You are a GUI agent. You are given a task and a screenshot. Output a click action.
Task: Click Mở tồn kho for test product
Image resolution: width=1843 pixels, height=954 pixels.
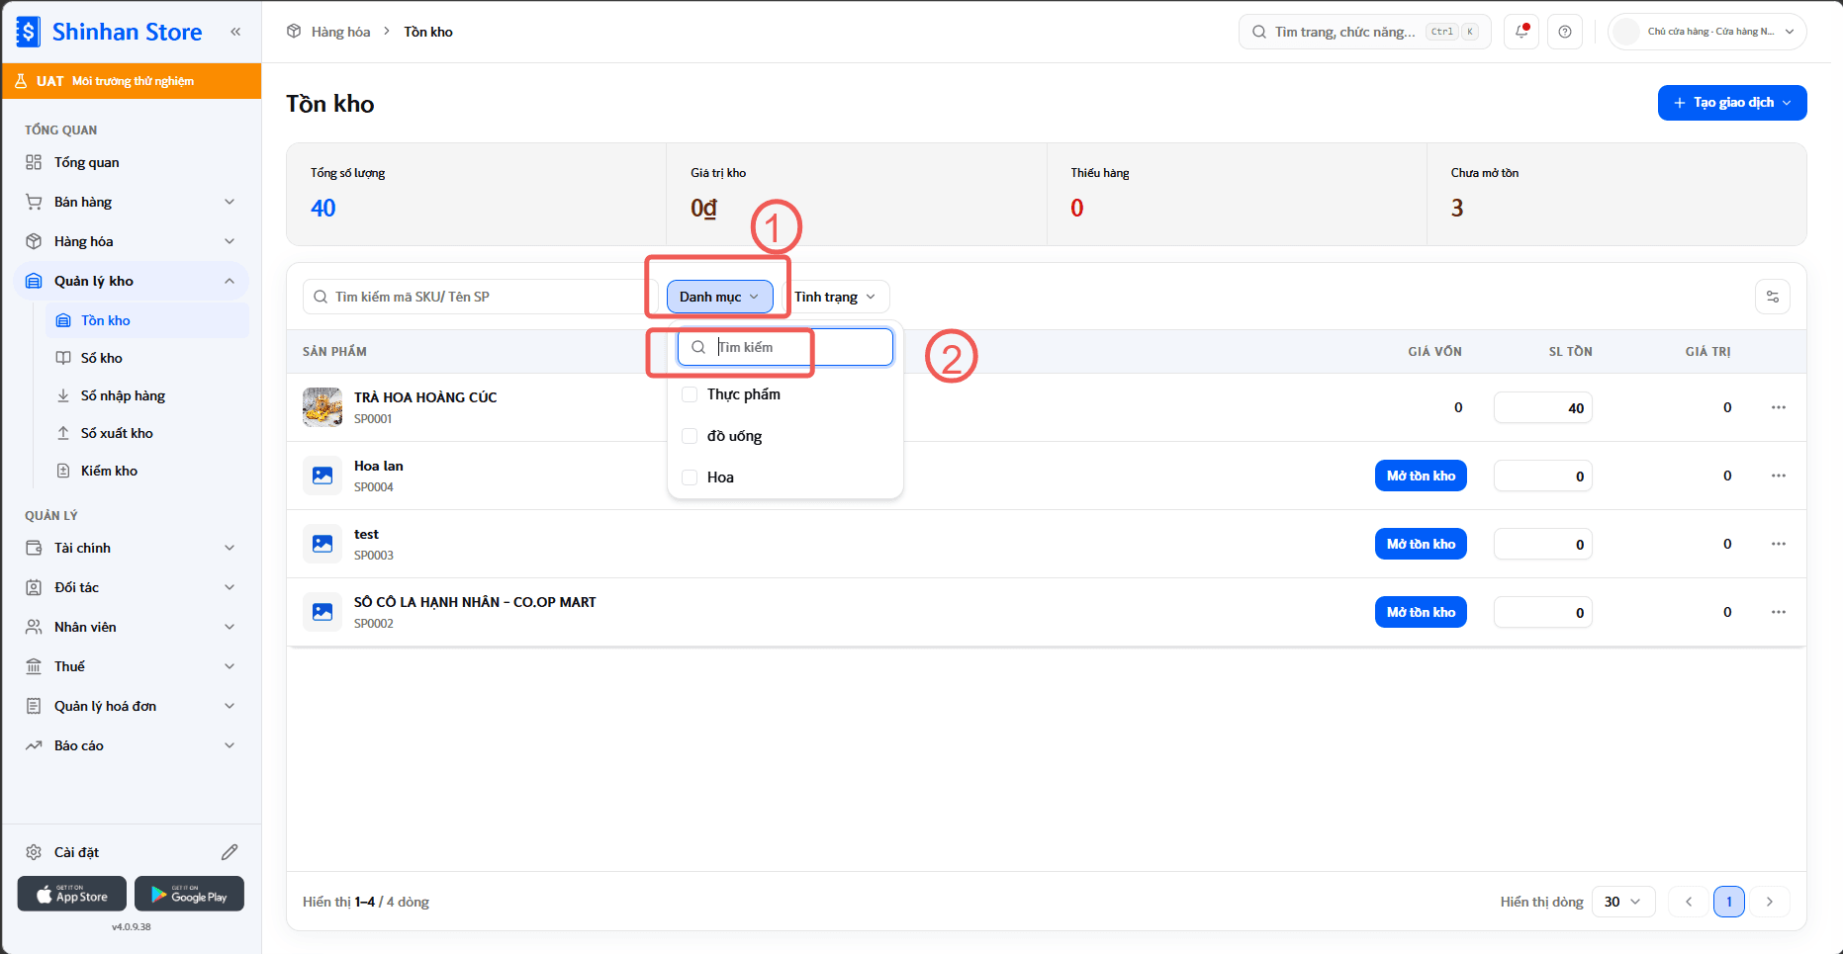[x=1421, y=544]
